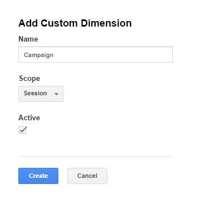Click the arrow icon beside Session
The width and height of the screenshot is (204, 210).
click(56, 94)
